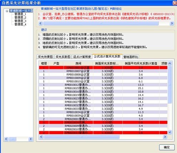Switch to the 采光系数图 tab

coord(63,57)
